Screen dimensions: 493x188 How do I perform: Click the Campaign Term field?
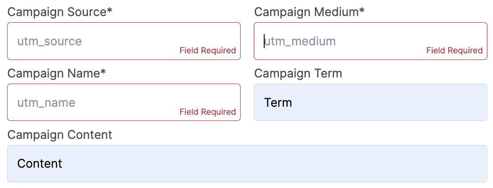pyautogui.click(x=370, y=103)
